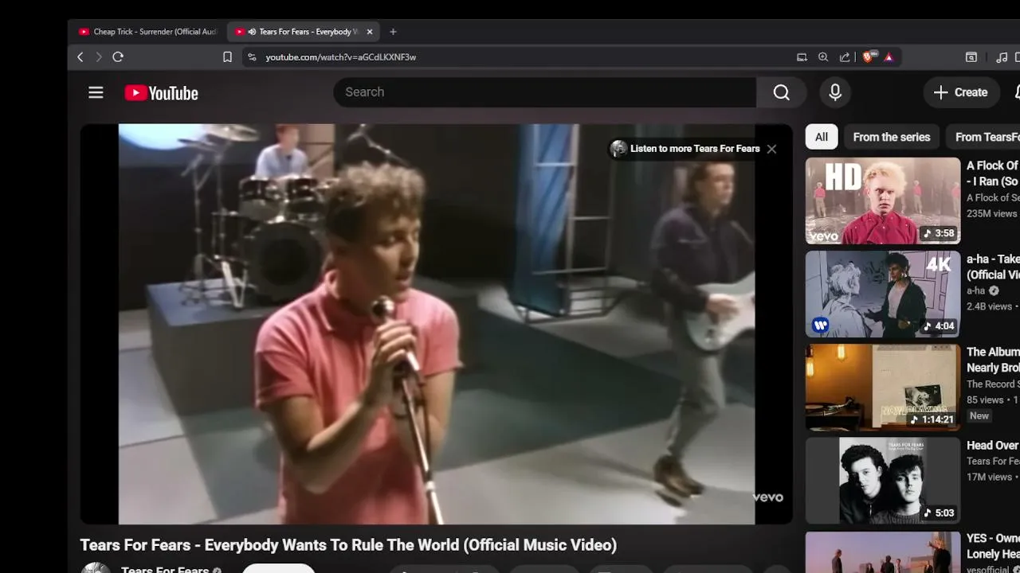Bookmark this page using the bookmark icon
This screenshot has height=573, width=1020.
[227, 57]
